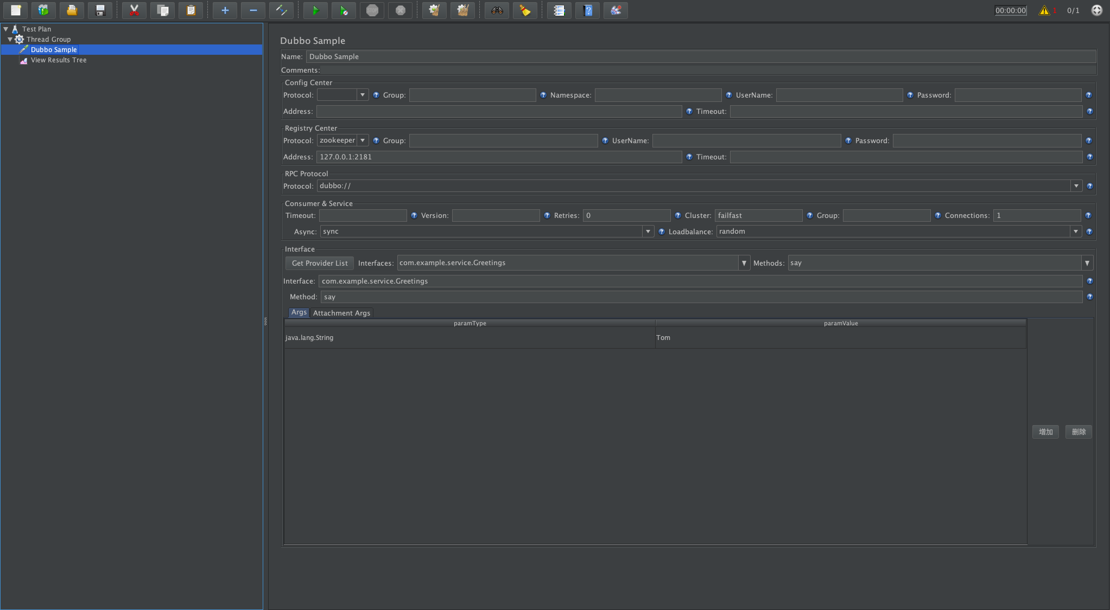This screenshot has width=1110, height=610.
Task: Click the Search binoculars icon
Action: pyautogui.click(x=497, y=10)
